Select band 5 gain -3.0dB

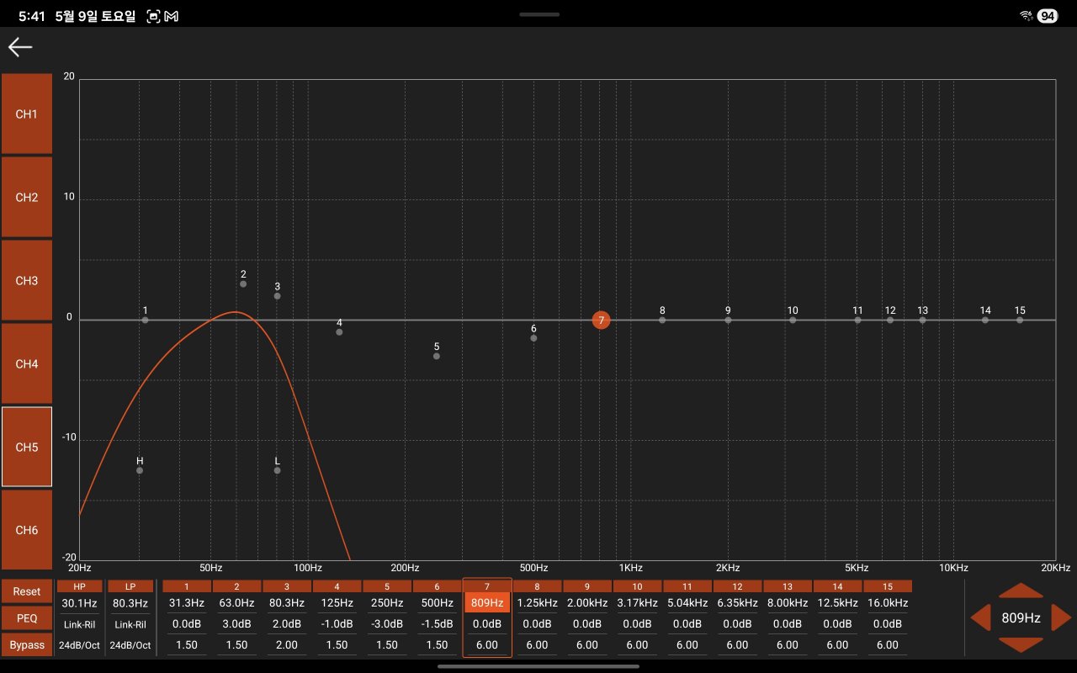(x=387, y=624)
